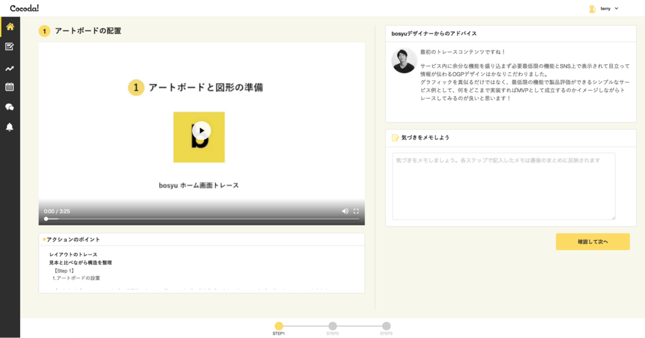Click the bosyuデザイナーからのアドバイス heading
This screenshot has height=338, width=645.
[434, 34]
